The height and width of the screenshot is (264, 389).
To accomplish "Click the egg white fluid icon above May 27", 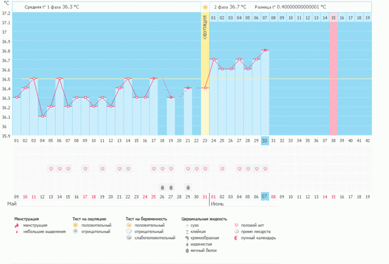I will (171, 188).
